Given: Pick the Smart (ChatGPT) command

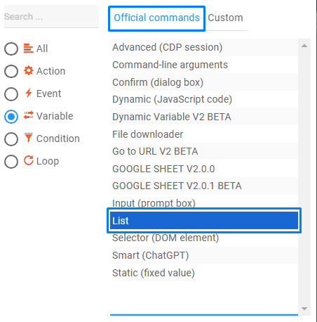Looking at the screenshot, I should [204, 255].
